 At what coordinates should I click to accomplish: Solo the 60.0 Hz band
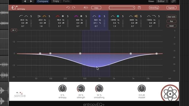click(x=49, y=16)
